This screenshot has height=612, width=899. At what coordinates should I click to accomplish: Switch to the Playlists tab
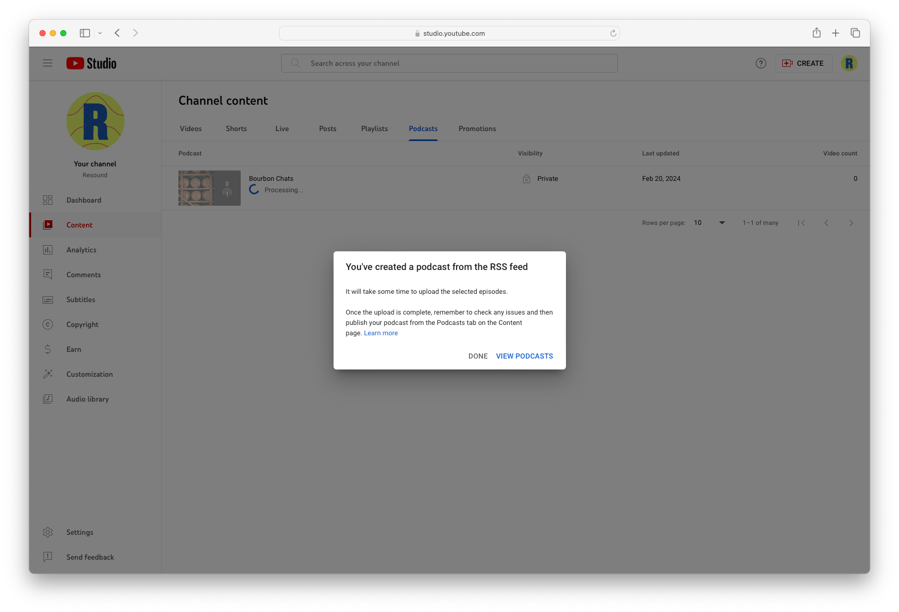[x=375, y=129]
